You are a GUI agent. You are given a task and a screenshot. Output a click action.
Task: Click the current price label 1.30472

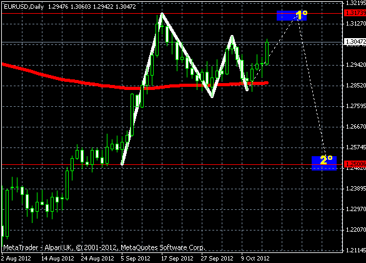click(355, 42)
